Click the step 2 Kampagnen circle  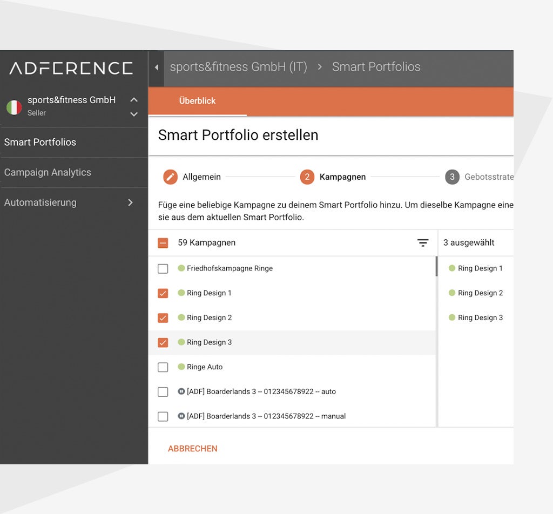[x=307, y=177]
